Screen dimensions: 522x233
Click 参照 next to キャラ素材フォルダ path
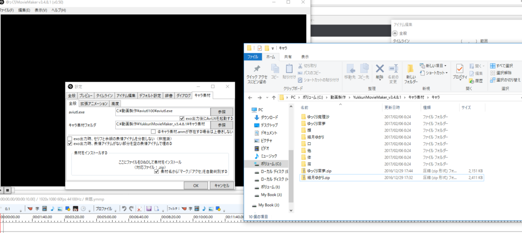pyautogui.click(x=222, y=125)
